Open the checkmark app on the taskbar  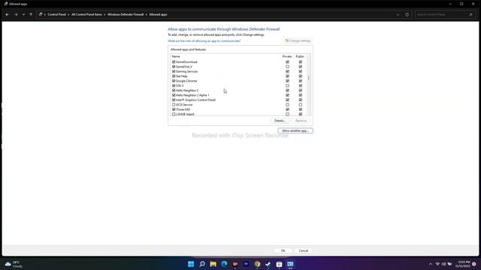point(268,264)
